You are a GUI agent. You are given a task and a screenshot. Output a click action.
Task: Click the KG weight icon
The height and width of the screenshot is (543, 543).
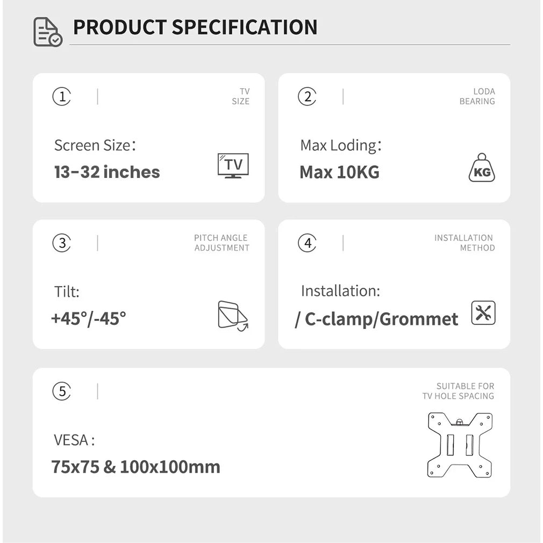[x=482, y=168]
